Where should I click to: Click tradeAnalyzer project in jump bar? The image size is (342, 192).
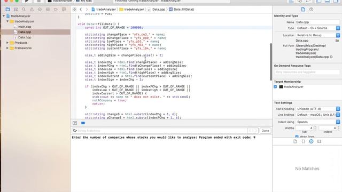104,10
